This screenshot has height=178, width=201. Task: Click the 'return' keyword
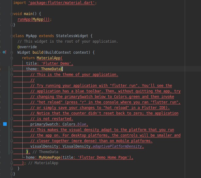[28, 58]
